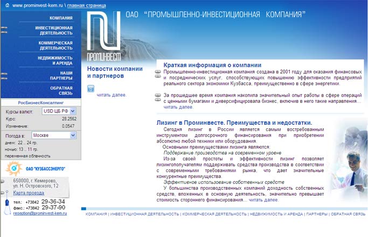Screen dimensions: 368x237
Task: Click reseption@prominvest-kem.ru email link
Action: [x=40, y=213]
